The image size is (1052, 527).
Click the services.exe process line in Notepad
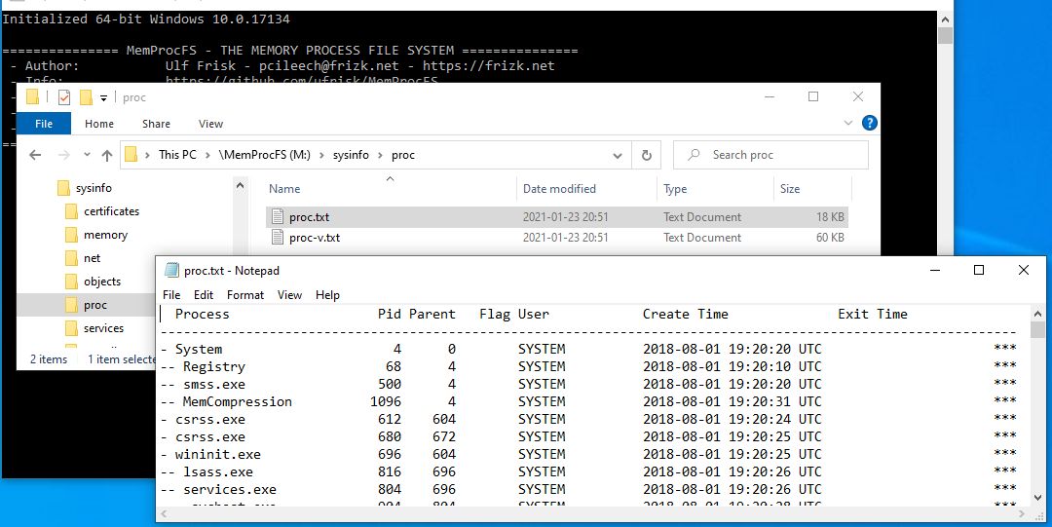pos(588,489)
